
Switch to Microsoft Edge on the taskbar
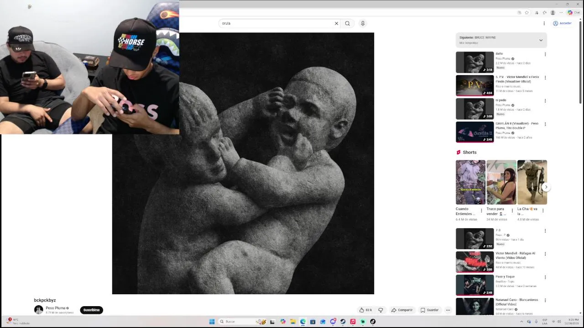(x=303, y=322)
